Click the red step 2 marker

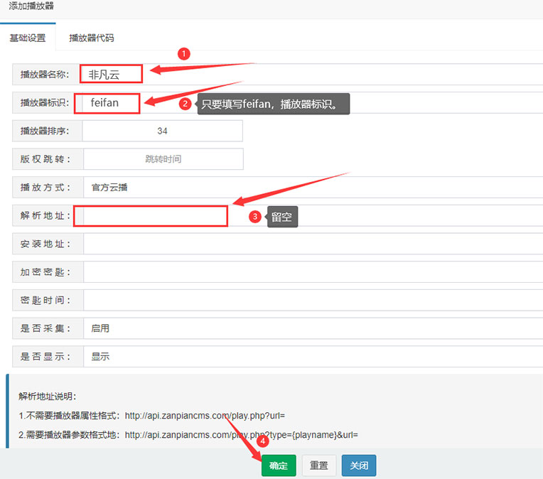point(186,104)
